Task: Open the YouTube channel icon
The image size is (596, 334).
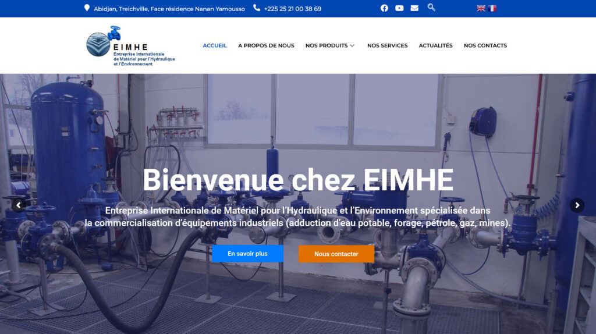Action: 399,8
